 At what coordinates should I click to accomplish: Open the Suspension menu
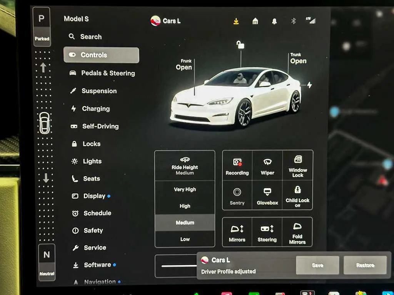(93, 91)
